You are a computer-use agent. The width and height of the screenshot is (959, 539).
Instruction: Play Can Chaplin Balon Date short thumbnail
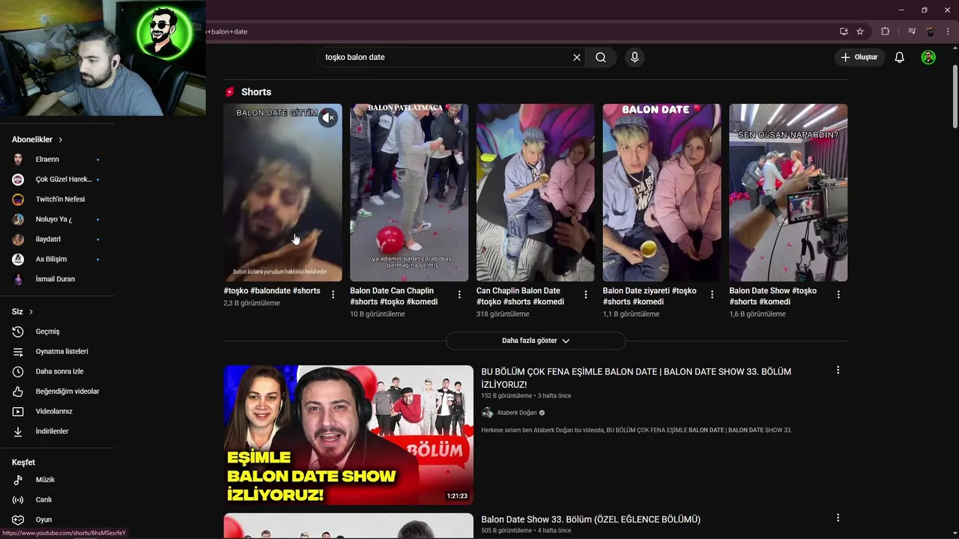(x=536, y=192)
